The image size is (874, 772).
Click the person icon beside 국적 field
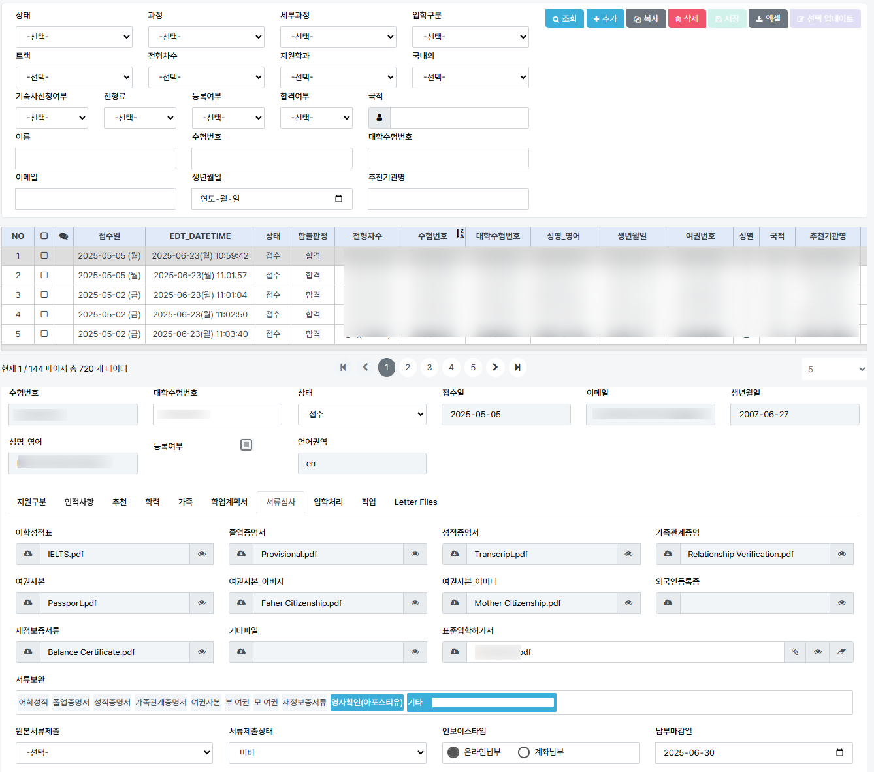380,118
